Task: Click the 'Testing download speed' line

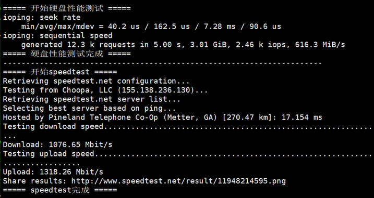Action: tap(53, 126)
